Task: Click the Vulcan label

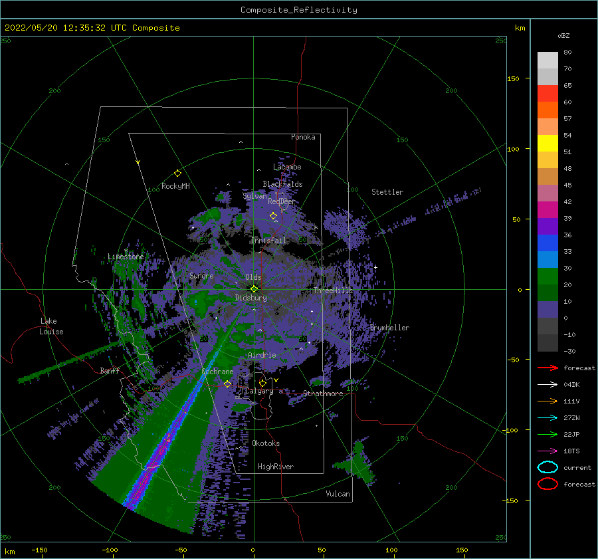Action: click(338, 493)
